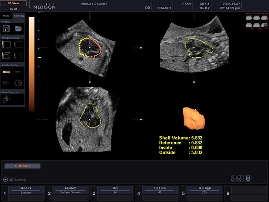Click the orange 3D rendered volume
Image resolution: width=269 pixels, height=202 pixels.
193,118
